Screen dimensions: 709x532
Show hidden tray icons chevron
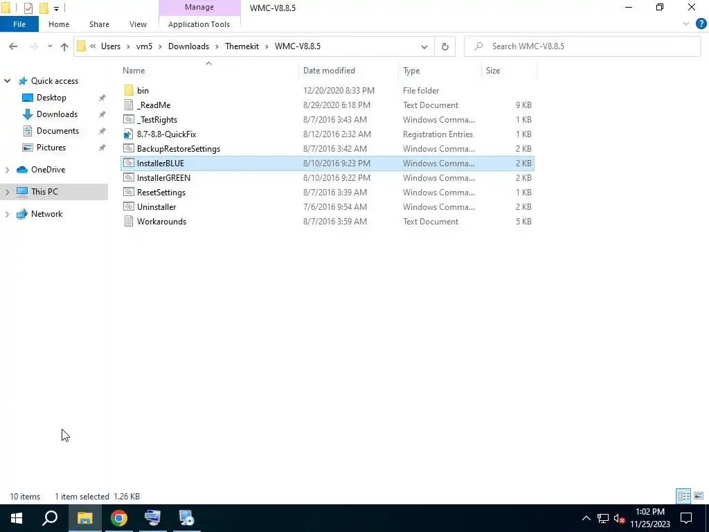coord(586,518)
